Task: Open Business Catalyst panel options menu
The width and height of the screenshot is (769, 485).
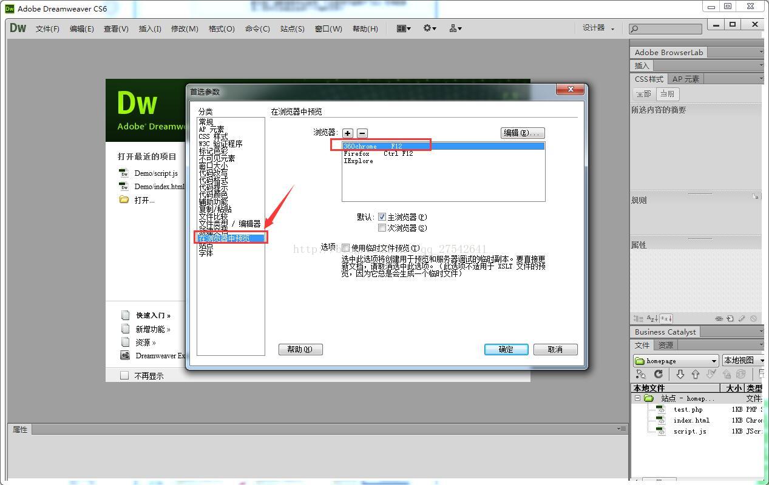Action: click(x=761, y=332)
